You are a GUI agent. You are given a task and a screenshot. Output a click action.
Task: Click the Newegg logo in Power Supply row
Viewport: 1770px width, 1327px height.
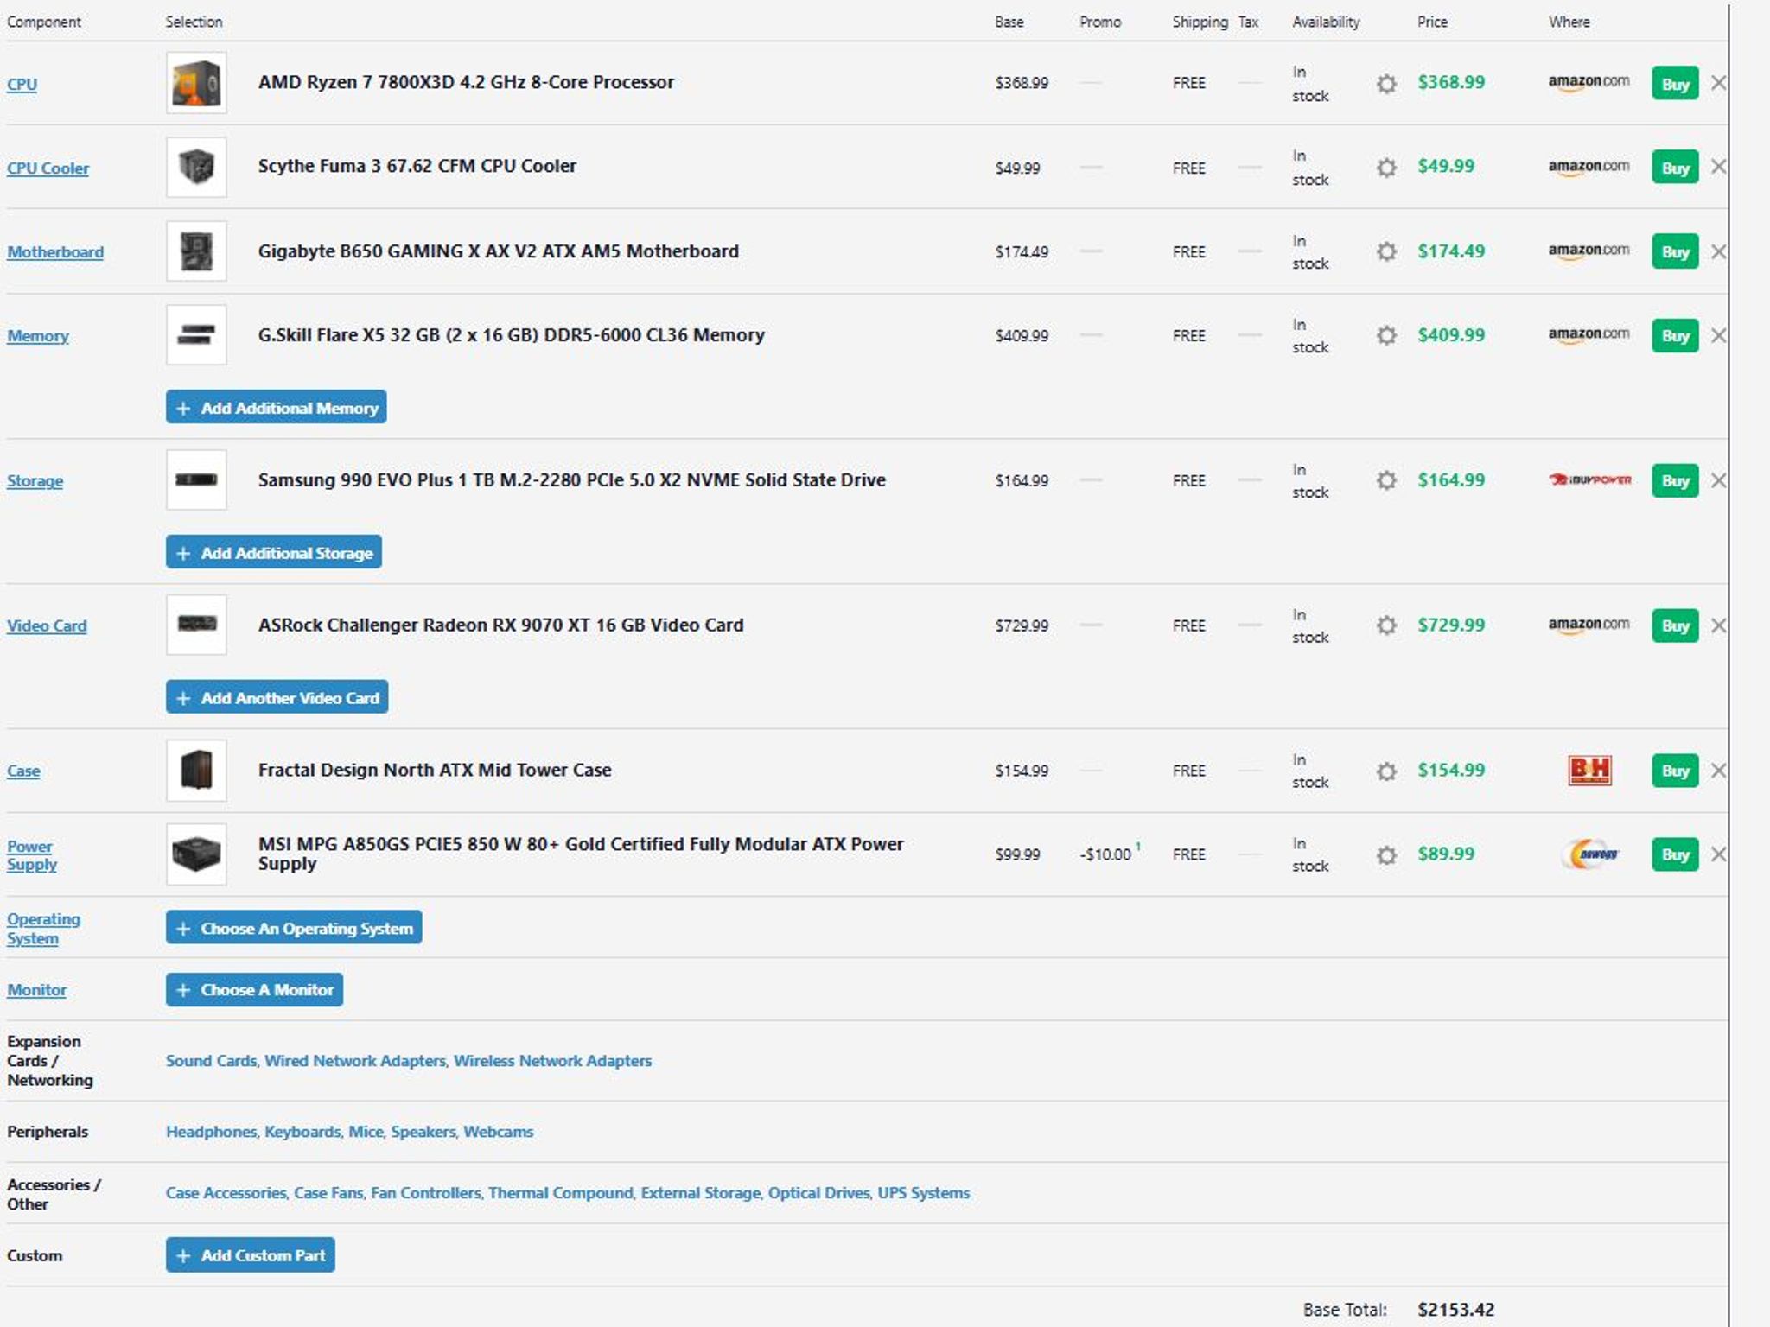(x=1592, y=854)
